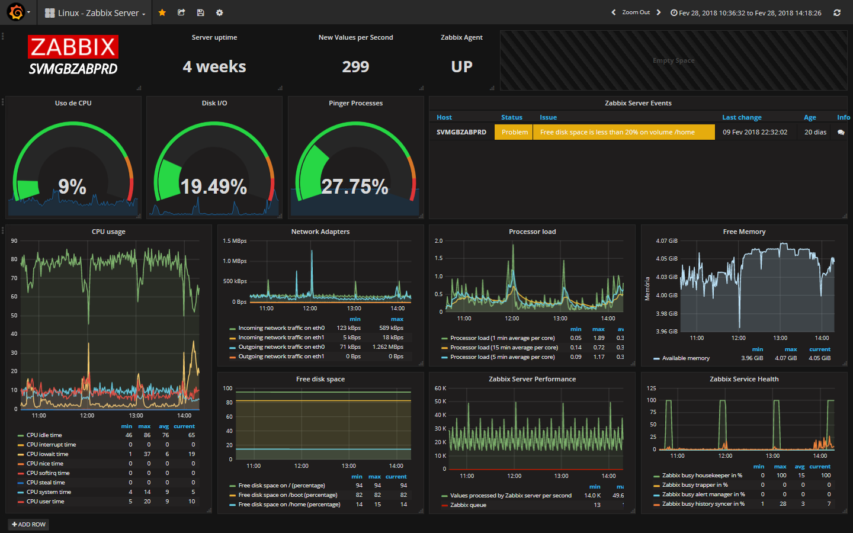This screenshot has width=853, height=533.
Task: Click Zoom Out time range button
Action: click(636, 12)
